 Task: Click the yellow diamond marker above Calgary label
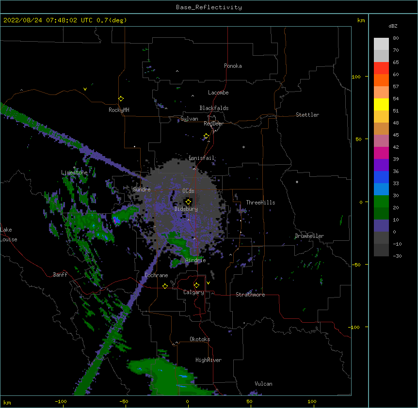pos(196,285)
